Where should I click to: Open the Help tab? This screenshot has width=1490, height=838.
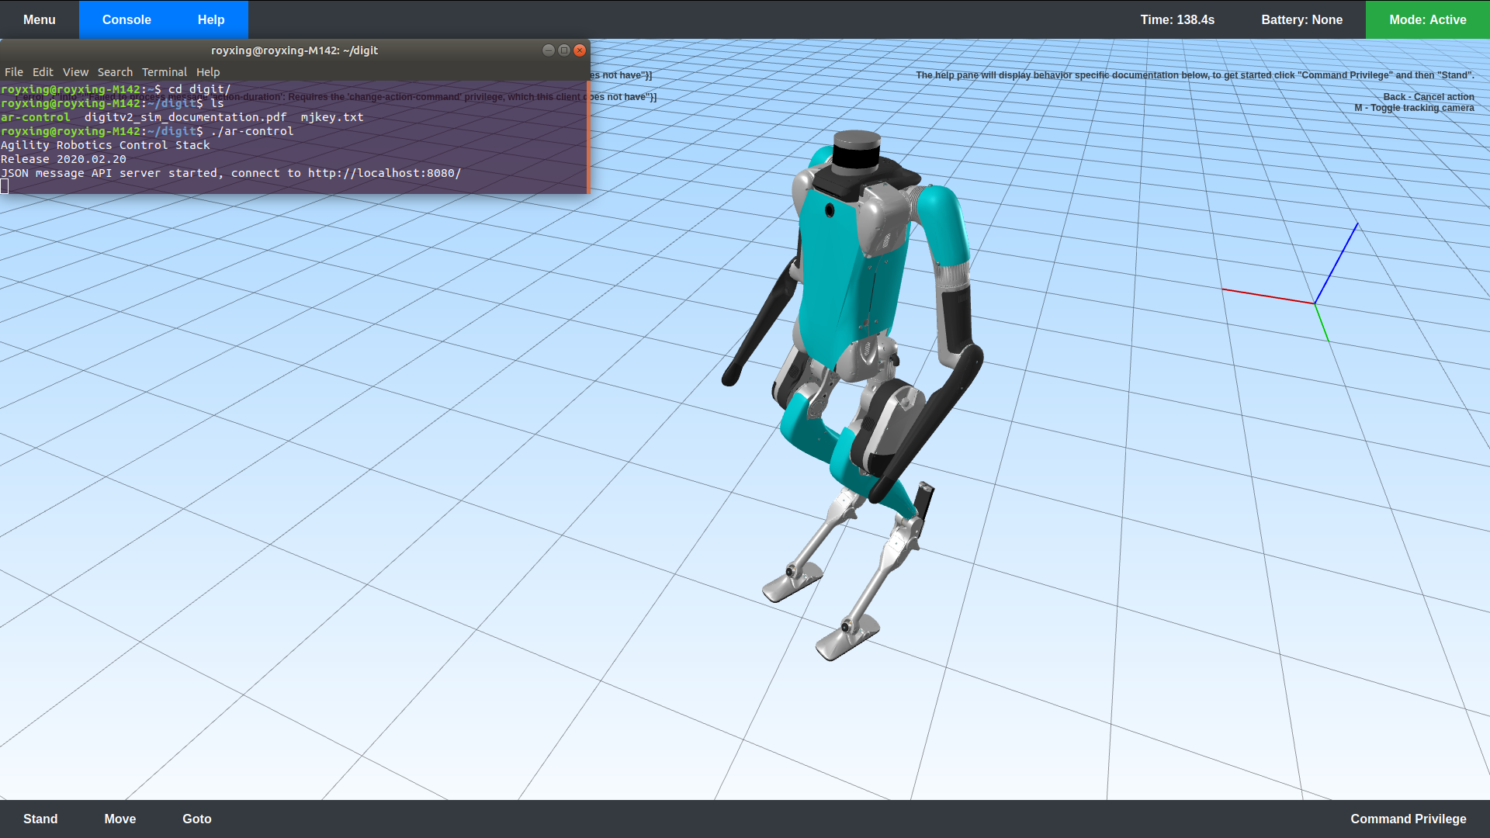click(x=211, y=19)
